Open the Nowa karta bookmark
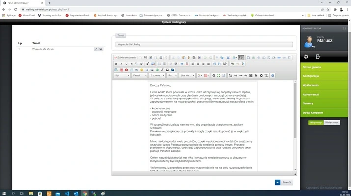The width and height of the screenshot is (351, 196). pyautogui.click(x=129, y=15)
